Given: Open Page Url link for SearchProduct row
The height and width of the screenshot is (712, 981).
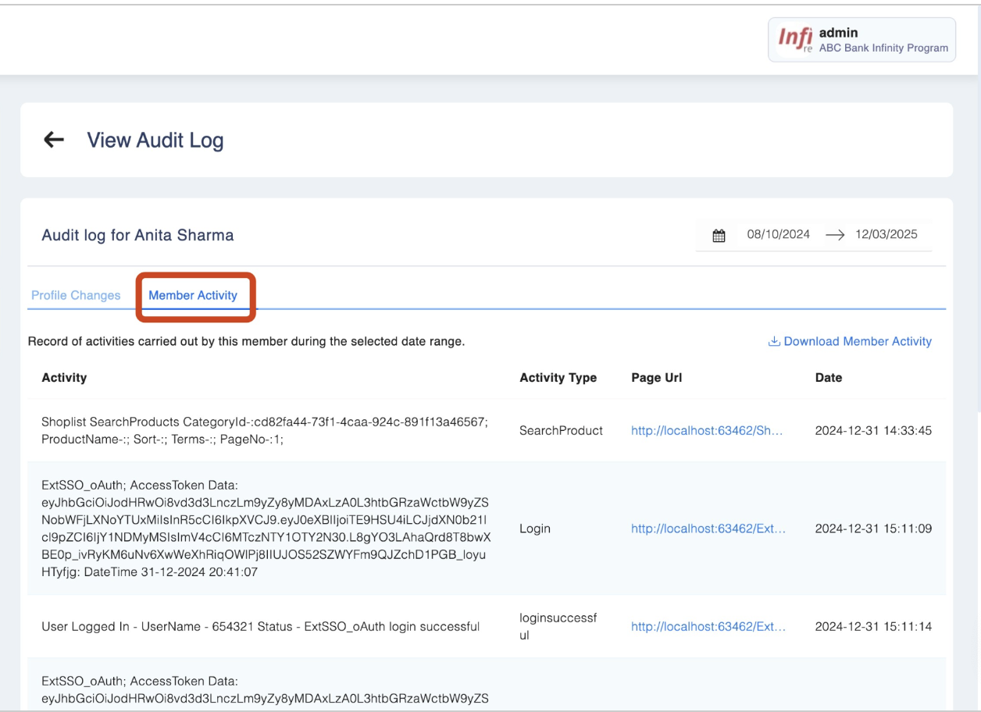Looking at the screenshot, I should pyautogui.click(x=708, y=430).
